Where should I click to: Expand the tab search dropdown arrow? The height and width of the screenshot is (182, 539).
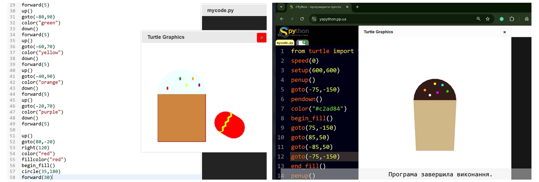point(281,7)
